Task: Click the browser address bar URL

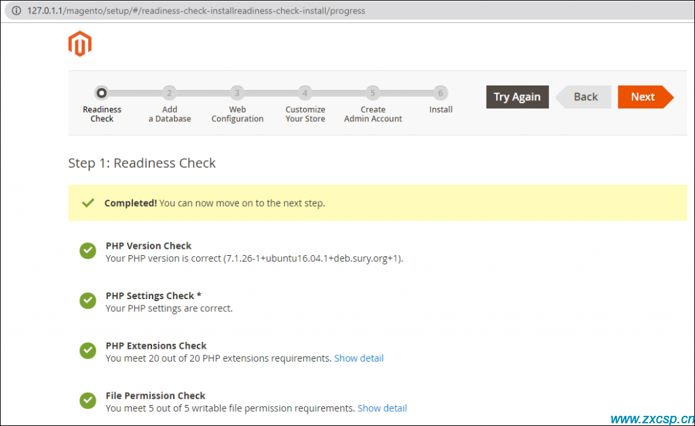Action: [x=196, y=11]
